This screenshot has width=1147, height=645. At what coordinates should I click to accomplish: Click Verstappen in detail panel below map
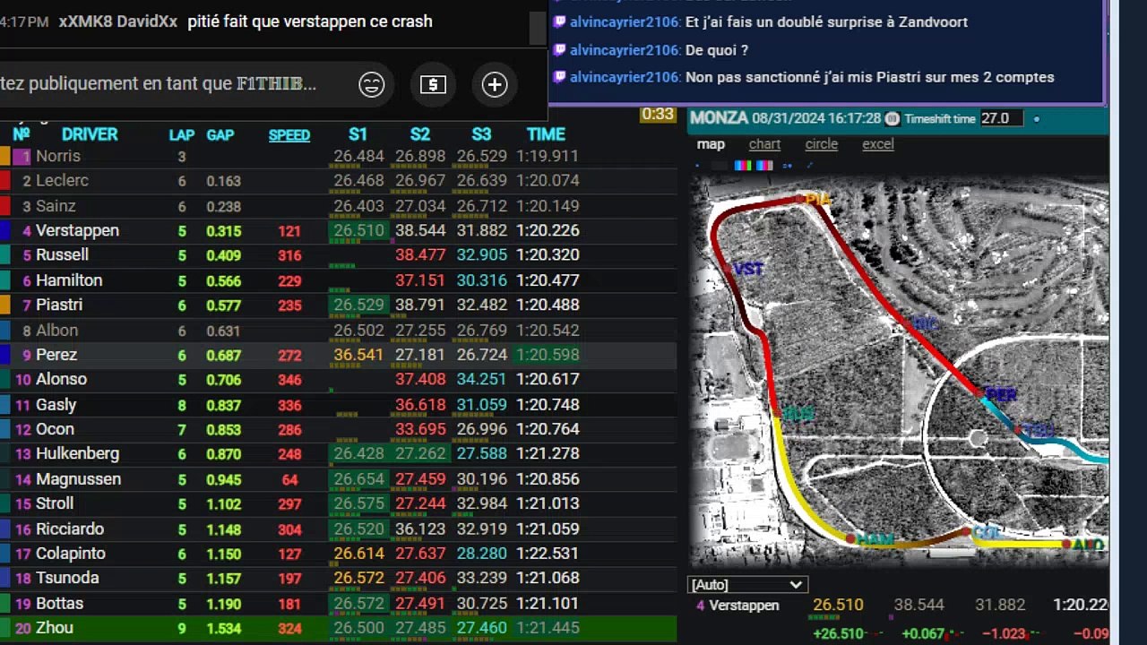click(744, 606)
